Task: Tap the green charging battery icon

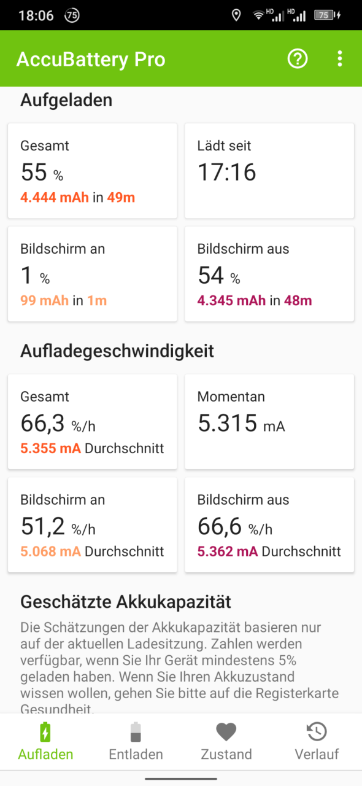Action: 45,732
